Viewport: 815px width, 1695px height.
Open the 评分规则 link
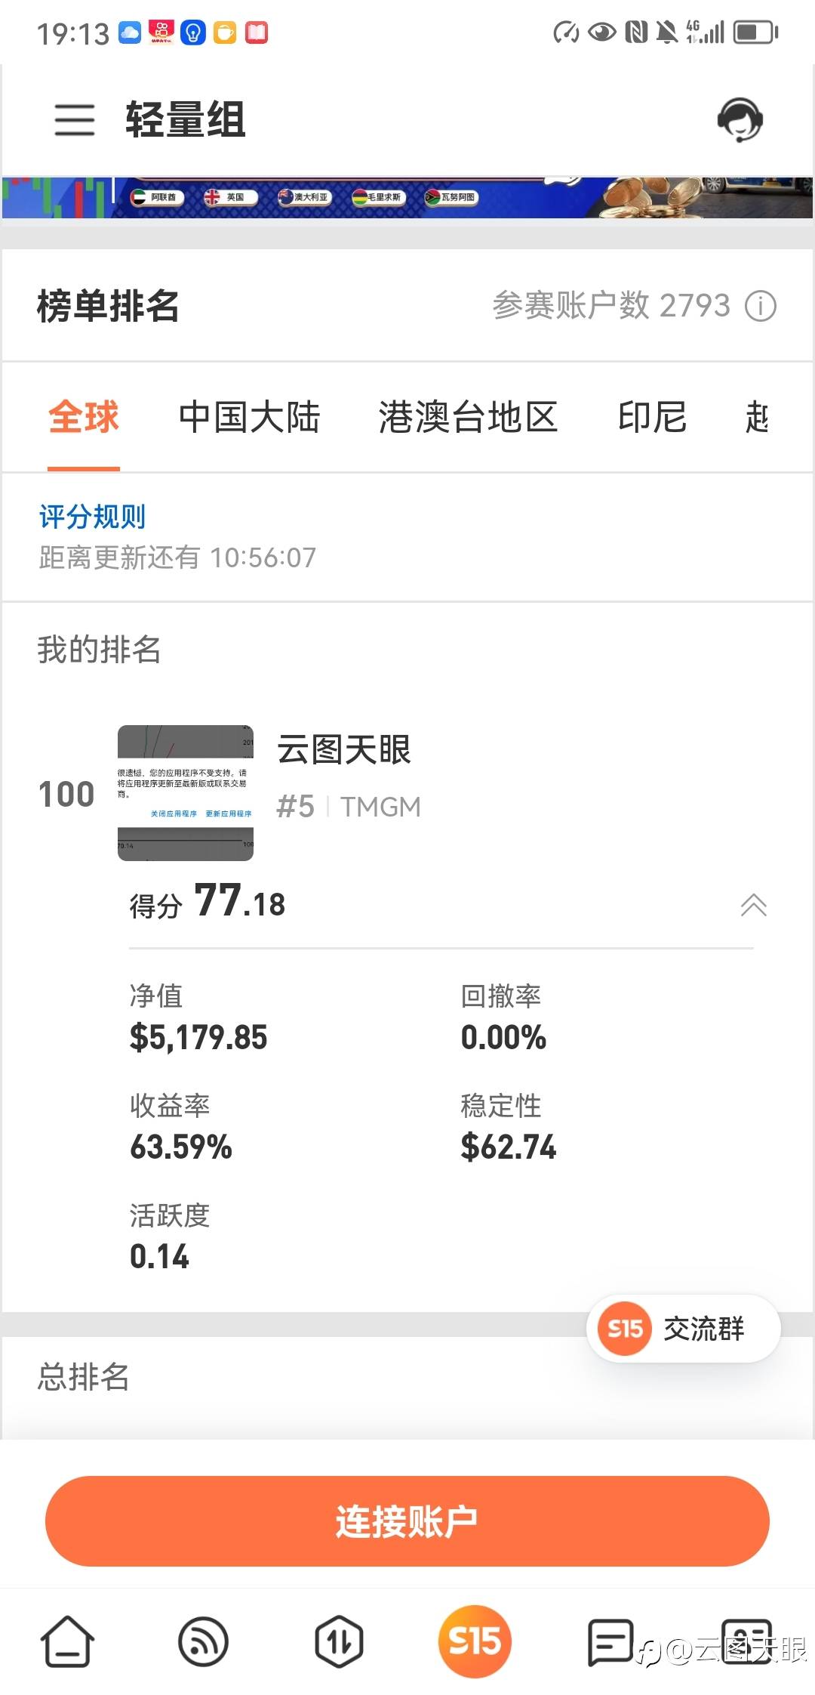coord(92,517)
